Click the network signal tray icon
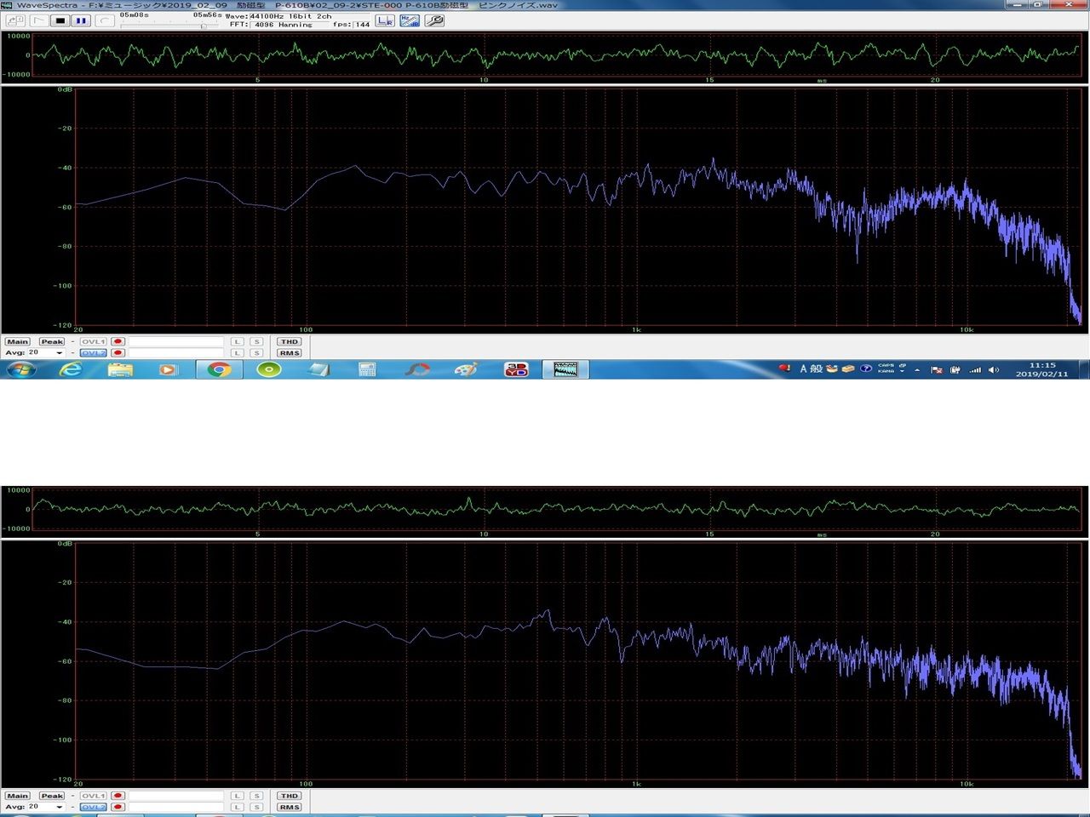 pos(975,370)
